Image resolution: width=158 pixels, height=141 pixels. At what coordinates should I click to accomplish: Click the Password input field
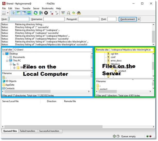pos(89,19)
